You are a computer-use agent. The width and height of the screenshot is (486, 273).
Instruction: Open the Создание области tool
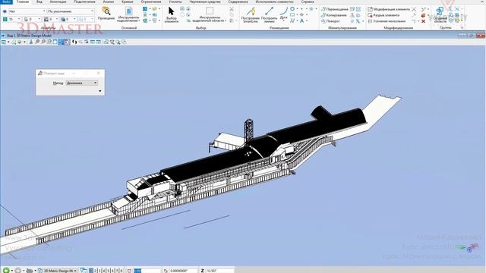point(440,14)
